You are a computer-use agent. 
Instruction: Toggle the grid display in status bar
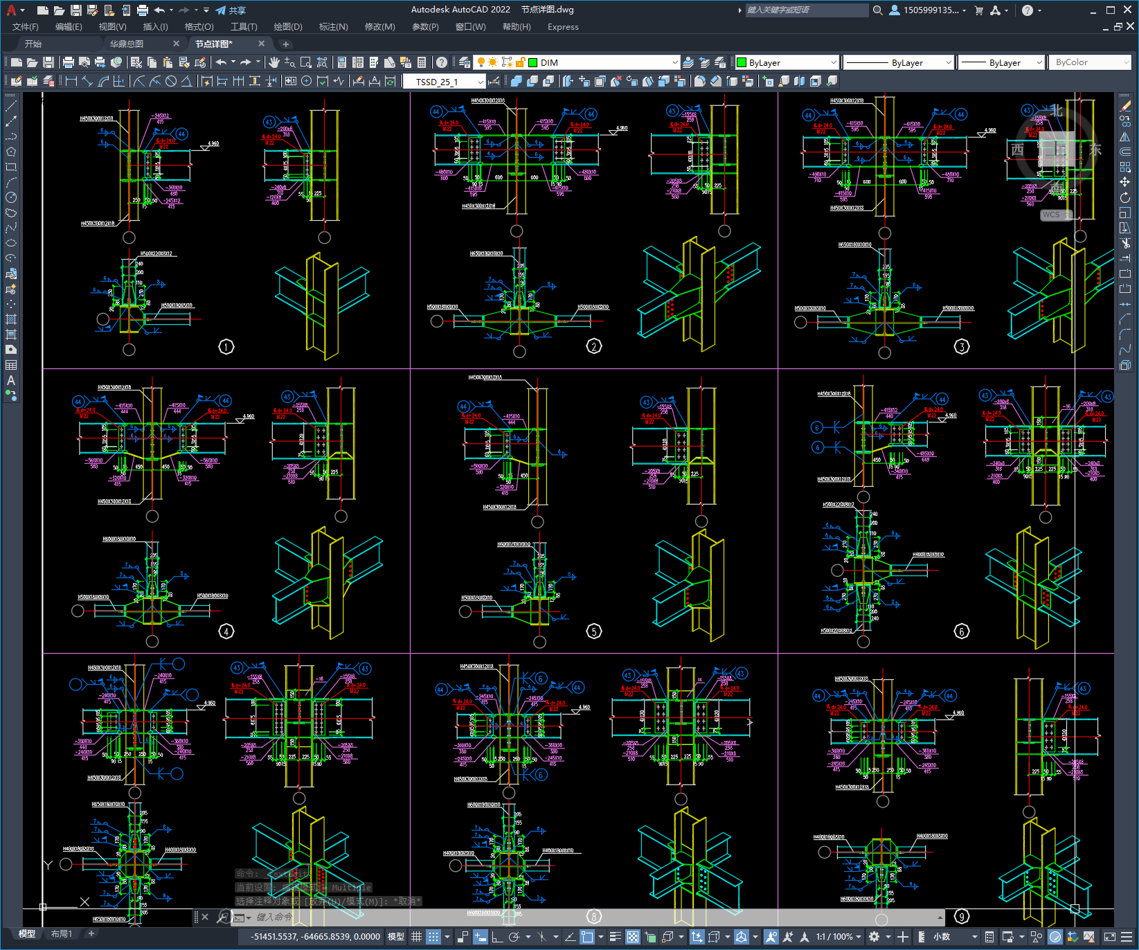(416, 937)
